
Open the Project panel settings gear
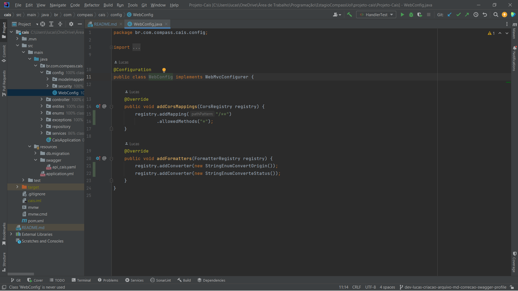click(71, 24)
